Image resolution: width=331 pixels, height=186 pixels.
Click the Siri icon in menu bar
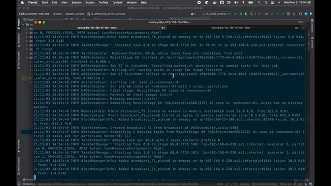pos(279,3)
